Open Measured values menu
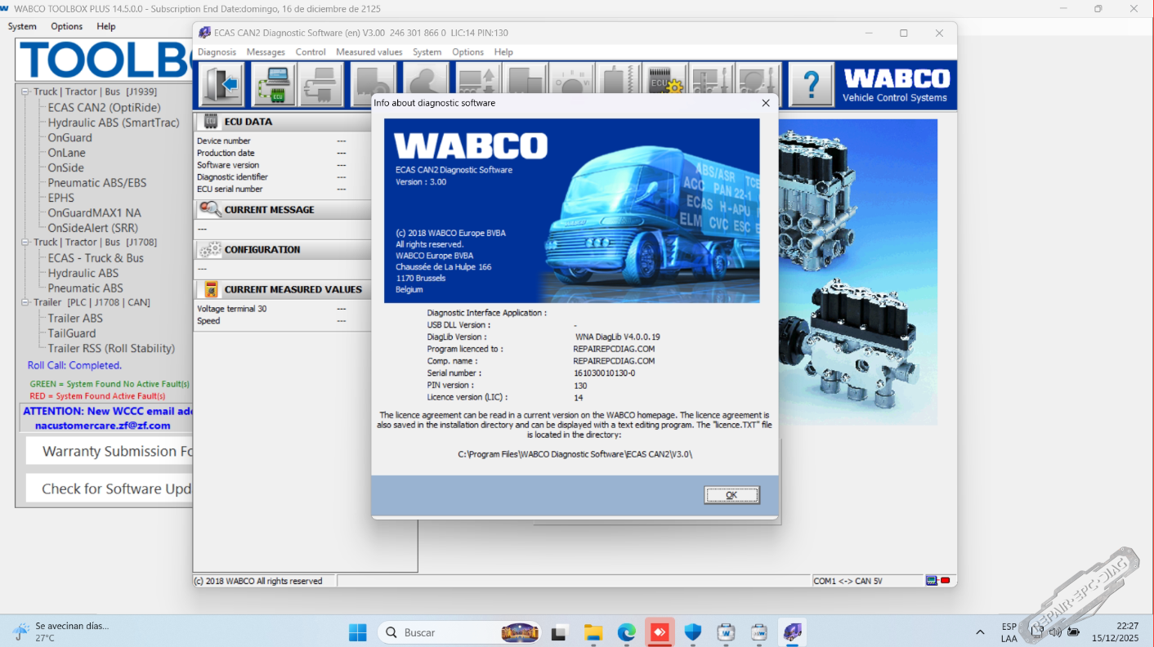Image resolution: width=1154 pixels, height=647 pixels. [x=369, y=51]
